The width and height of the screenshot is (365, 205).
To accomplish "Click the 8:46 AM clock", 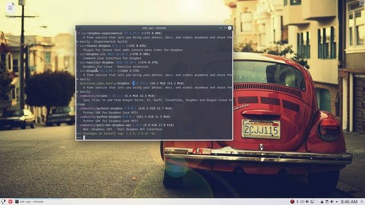I will coord(349,202).
